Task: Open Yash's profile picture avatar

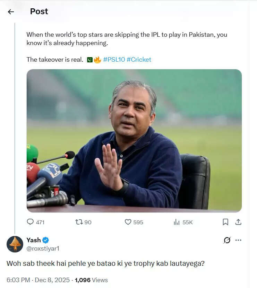Action: (15, 244)
